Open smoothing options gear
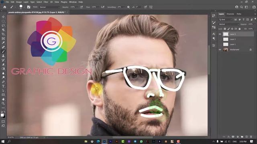Image resolution: width=257 pixels, height=144 pixels. tap(128, 7)
